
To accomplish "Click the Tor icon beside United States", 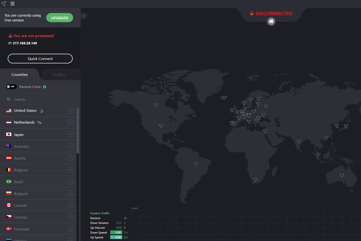I will pos(41,111).
